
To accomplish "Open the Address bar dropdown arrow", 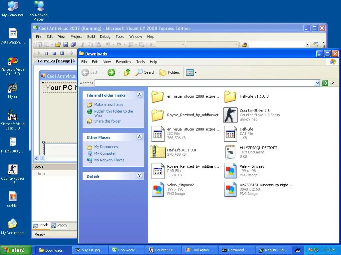I will [x=317, y=83].
